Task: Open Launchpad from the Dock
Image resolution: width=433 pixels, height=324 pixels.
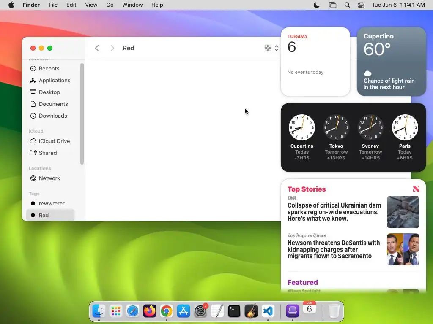Action: [x=115, y=311]
